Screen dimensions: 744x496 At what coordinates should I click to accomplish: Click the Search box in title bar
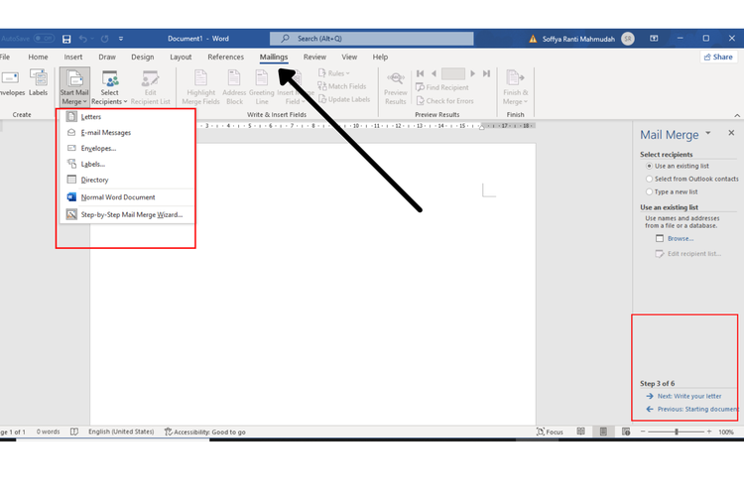372,39
